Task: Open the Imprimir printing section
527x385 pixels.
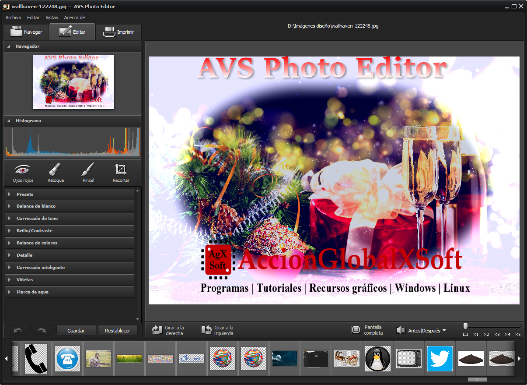Action: coord(118,32)
